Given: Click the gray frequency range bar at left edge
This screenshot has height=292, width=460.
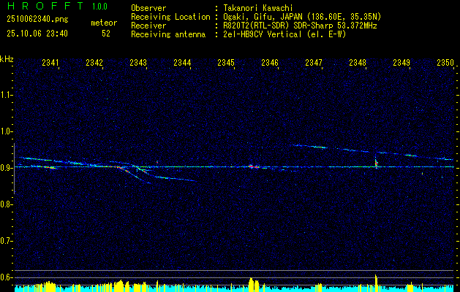Looking at the screenshot, I should tap(14, 169).
